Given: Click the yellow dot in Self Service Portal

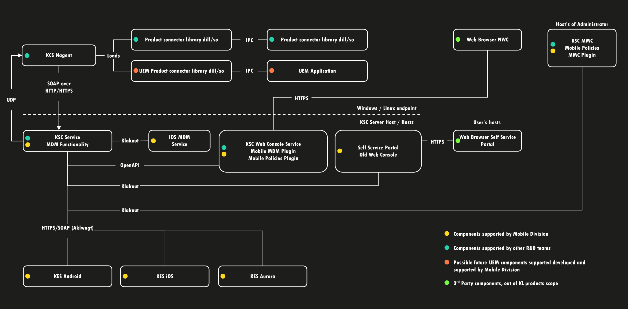Looking at the screenshot, I should point(340,151).
